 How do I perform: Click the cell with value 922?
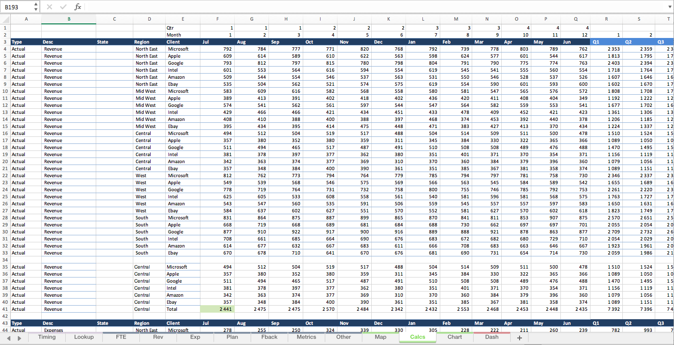tap(286, 232)
